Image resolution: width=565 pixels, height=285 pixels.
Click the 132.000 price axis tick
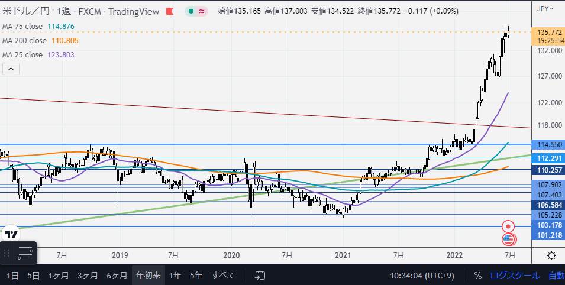pos(549,51)
